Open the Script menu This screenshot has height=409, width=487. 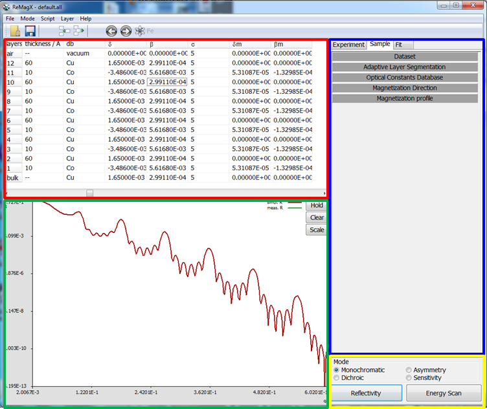point(47,19)
